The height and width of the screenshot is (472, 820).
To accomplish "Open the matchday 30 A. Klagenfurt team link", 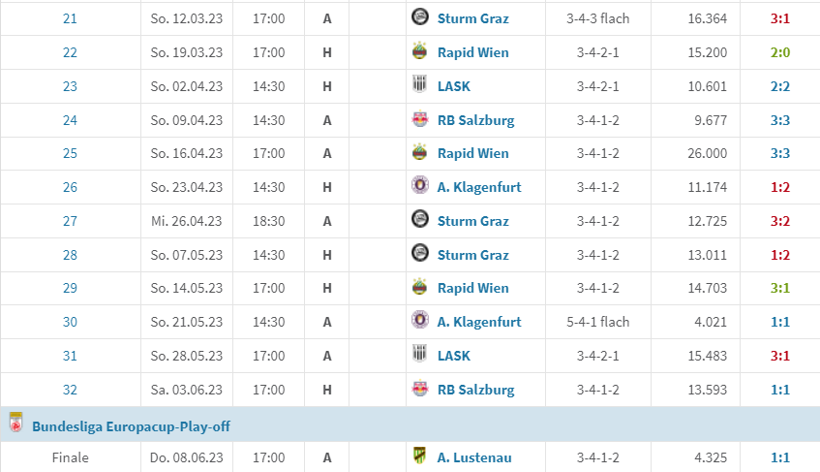I will [x=479, y=322].
